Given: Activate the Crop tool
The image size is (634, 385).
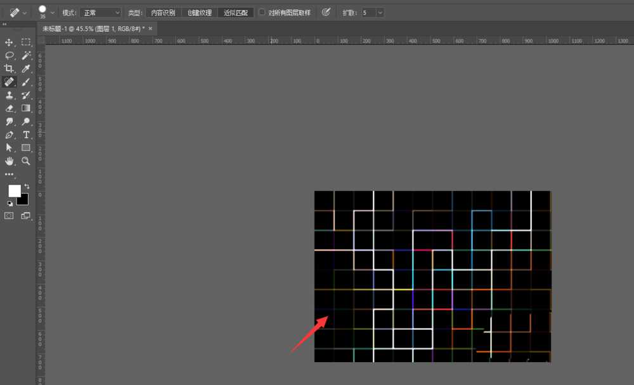Looking at the screenshot, I should click(10, 69).
